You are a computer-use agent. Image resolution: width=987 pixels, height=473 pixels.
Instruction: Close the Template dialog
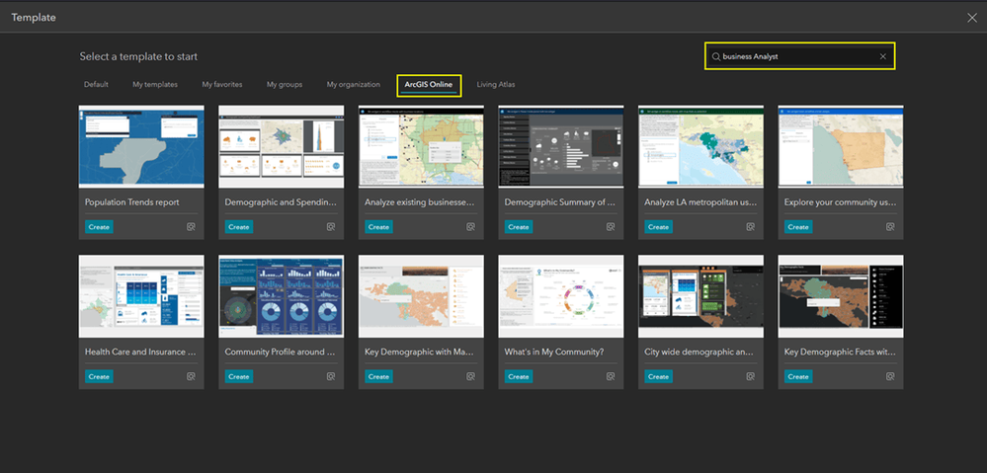tap(972, 18)
